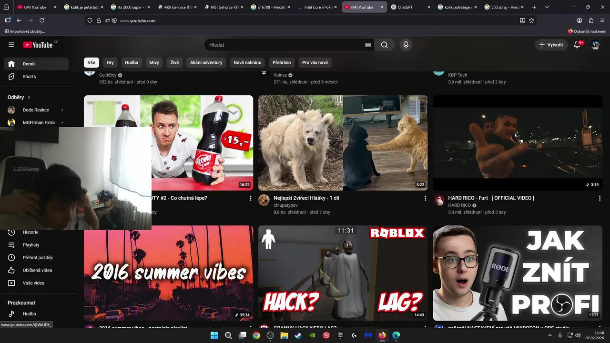610x343 pixels.
Task: Open the 2016 summer vibes thumbnail
Action: [169, 273]
